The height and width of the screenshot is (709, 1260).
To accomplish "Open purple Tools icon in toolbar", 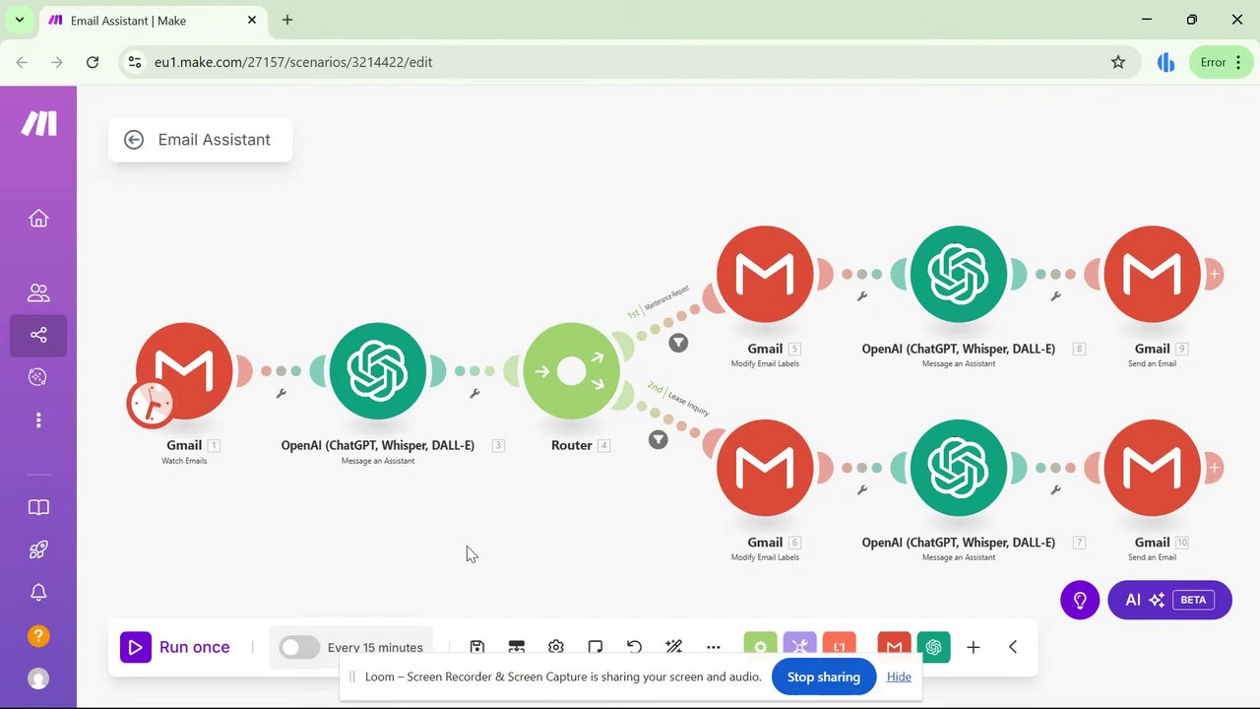I will tap(800, 646).
